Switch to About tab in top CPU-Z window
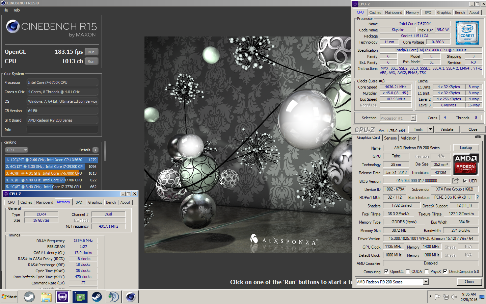 click(474, 12)
